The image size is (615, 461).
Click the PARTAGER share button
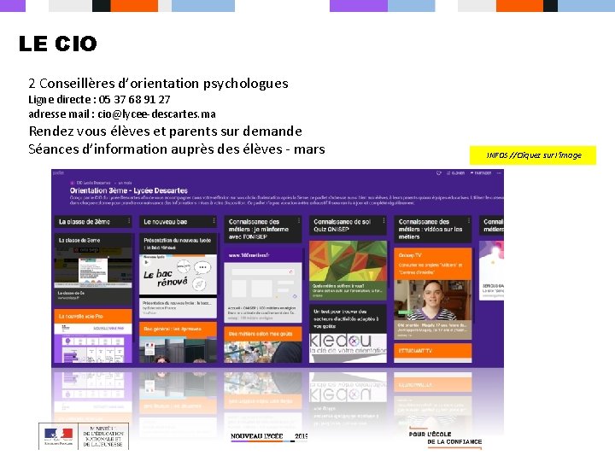pos(481,172)
